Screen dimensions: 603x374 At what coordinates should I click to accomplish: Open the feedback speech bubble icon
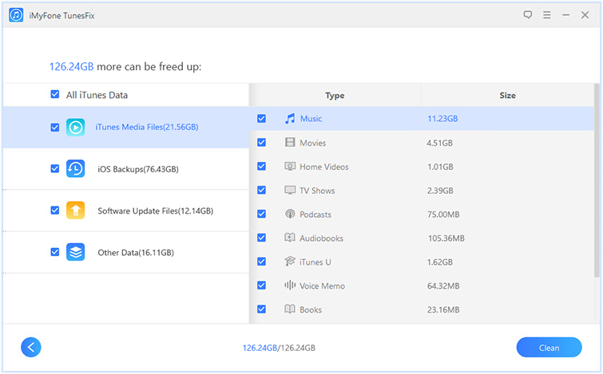(528, 15)
